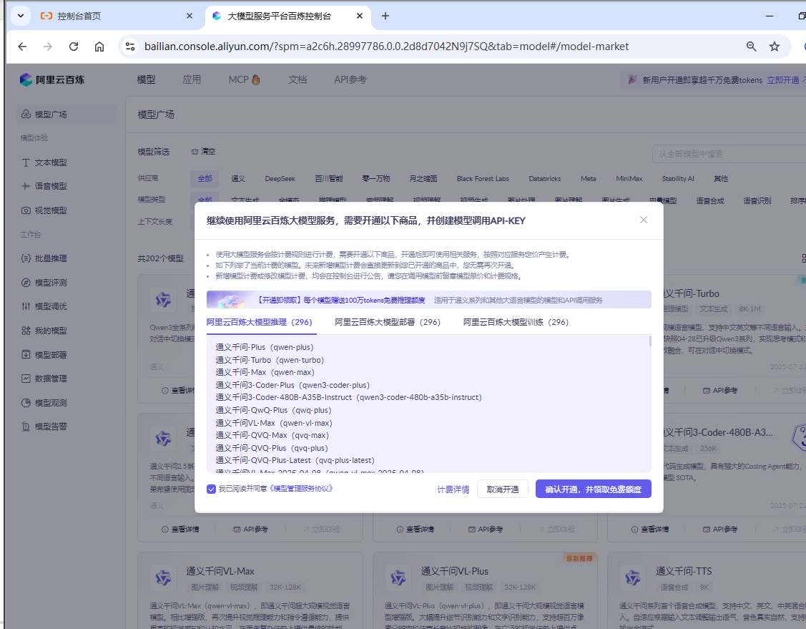Viewport: 806px width, 629px height.
Task: Open 批量推理 in the sidebar
Action: click(x=44, y=258)
